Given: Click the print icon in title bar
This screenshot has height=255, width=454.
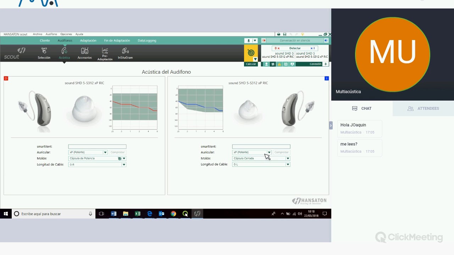Looking at the screenshot, I should click(x=278, y=34).
